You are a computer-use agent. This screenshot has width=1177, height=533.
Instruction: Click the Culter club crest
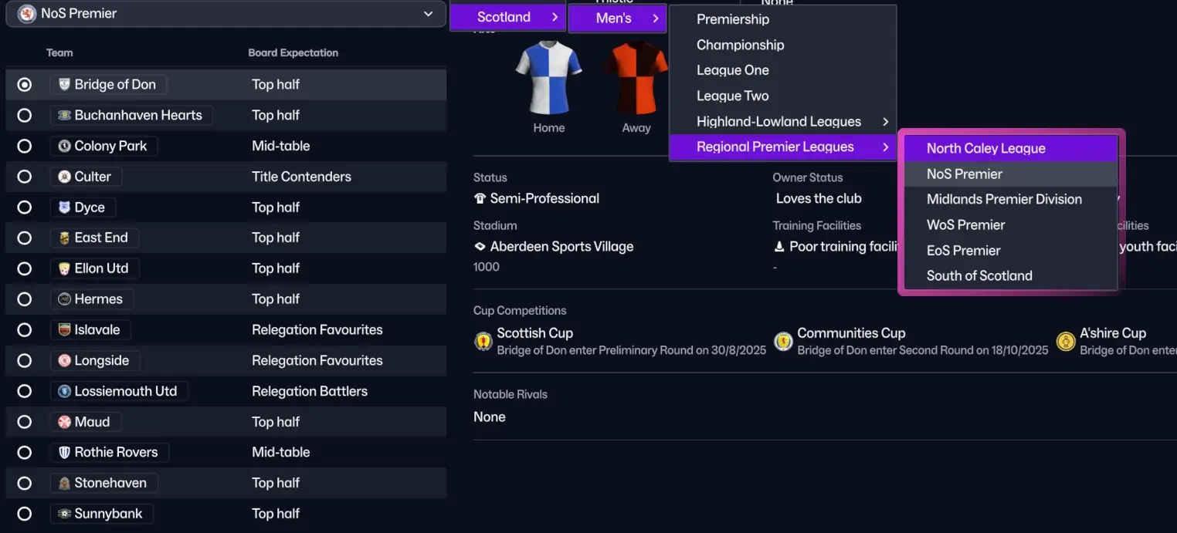[x=64, y=177]
